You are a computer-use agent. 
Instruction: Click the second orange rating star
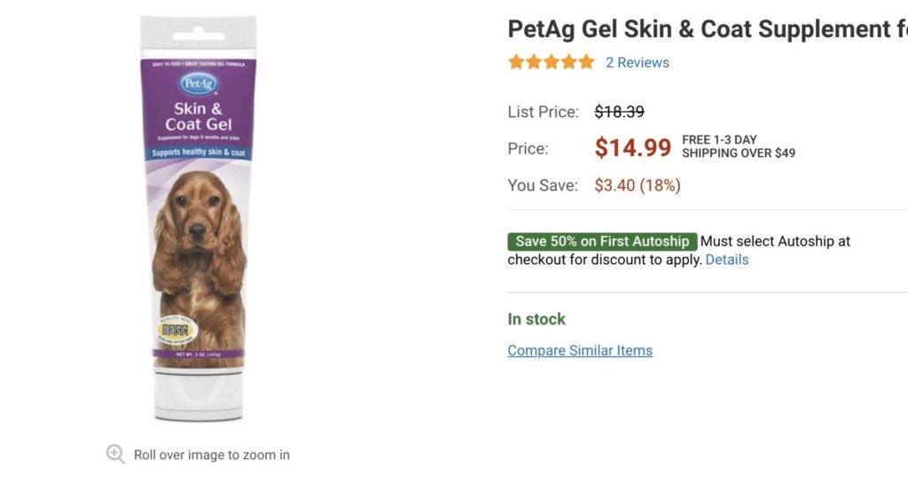534,62
